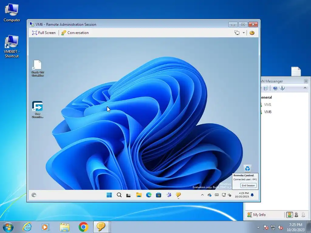Click the touch keyboard icon in remote tray
This screenshot has width=311, height=233.
[217, 195]
